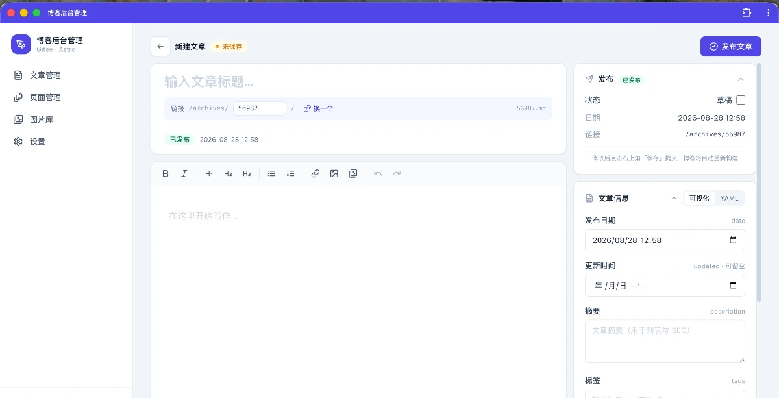Click the 未保存 status badge
Screen dimensions: 779x398
point(229,47)
